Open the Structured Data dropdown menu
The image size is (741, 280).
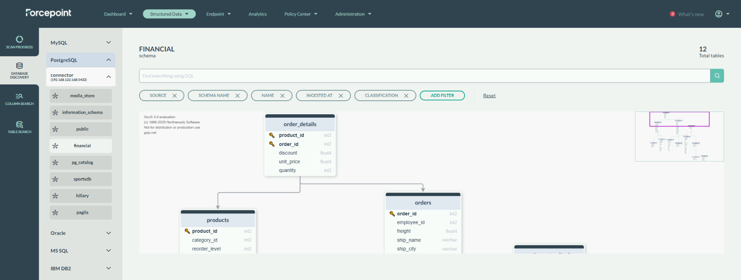[169, 14]
